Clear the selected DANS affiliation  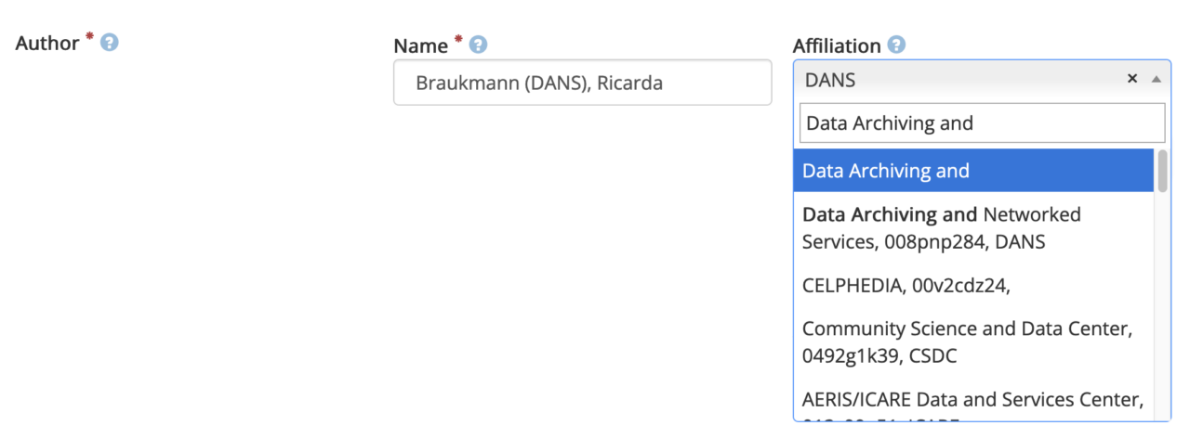[1132, 79]
